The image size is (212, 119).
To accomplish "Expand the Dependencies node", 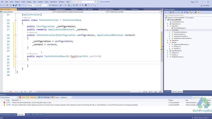I will 168,24.
